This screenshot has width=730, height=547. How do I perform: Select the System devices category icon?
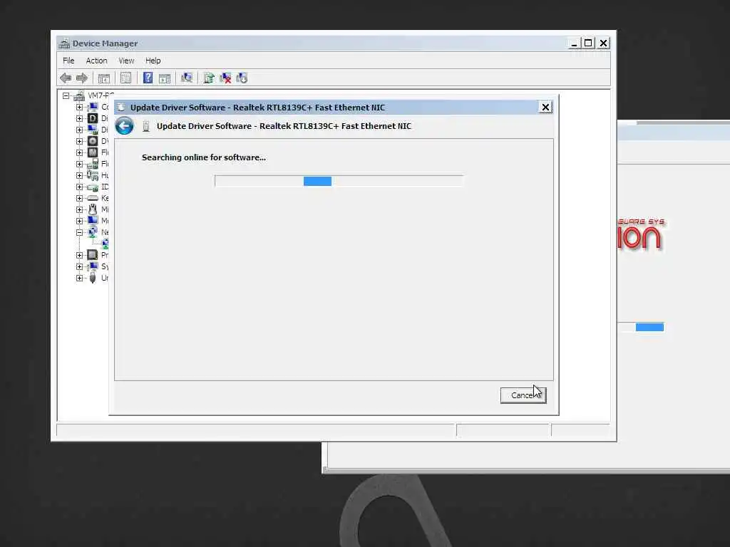tap(93, 266)
